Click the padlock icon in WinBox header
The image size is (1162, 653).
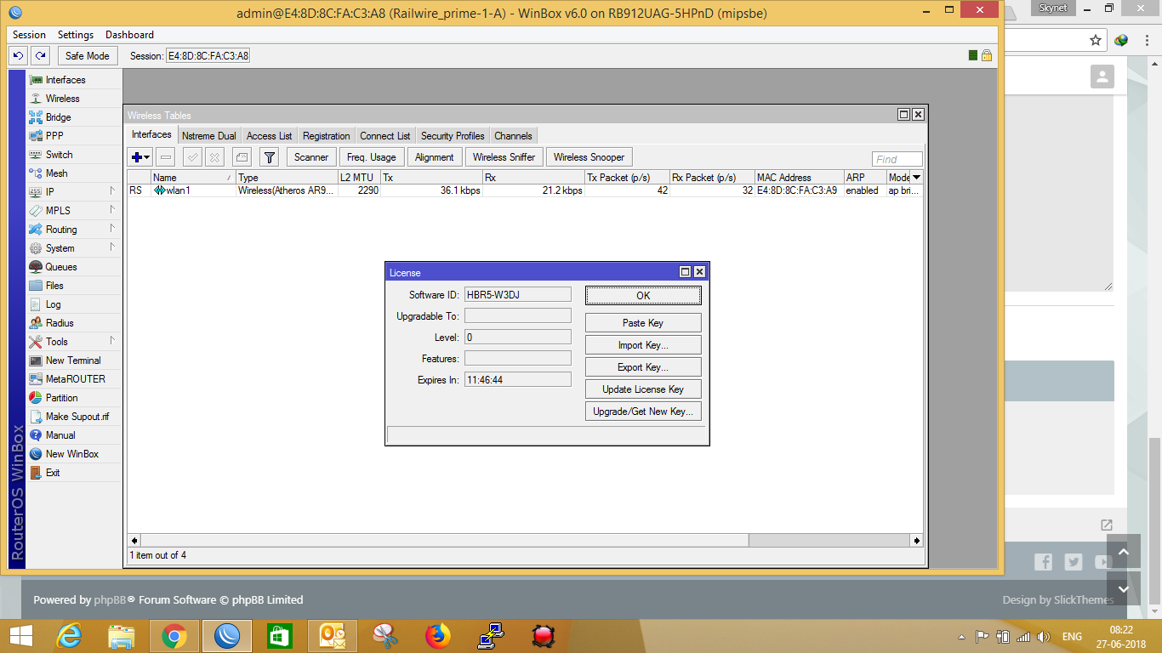click(987, 55)
